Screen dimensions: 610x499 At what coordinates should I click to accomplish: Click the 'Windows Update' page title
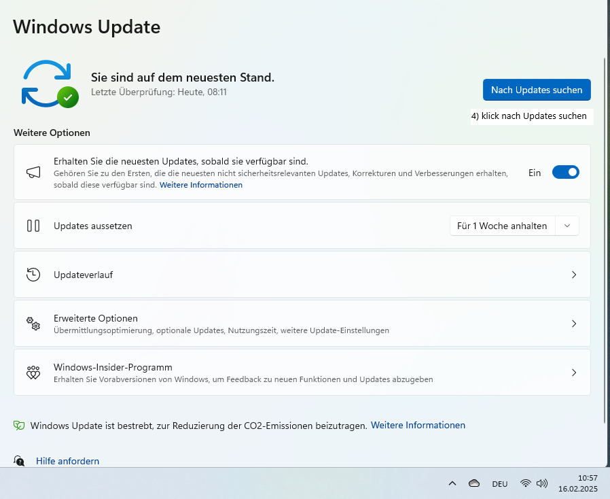click(87, 27)
